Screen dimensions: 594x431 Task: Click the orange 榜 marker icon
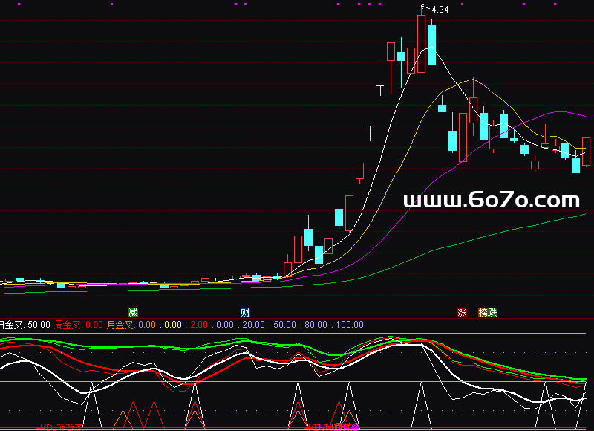483,312
